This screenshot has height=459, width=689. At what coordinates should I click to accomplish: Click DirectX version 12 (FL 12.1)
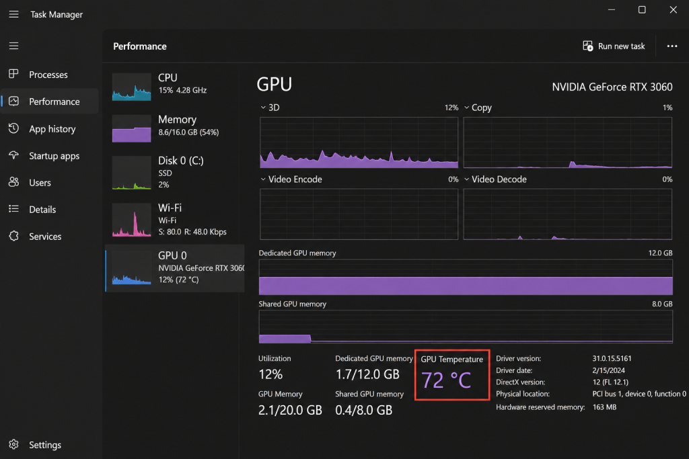click(610, 382)
